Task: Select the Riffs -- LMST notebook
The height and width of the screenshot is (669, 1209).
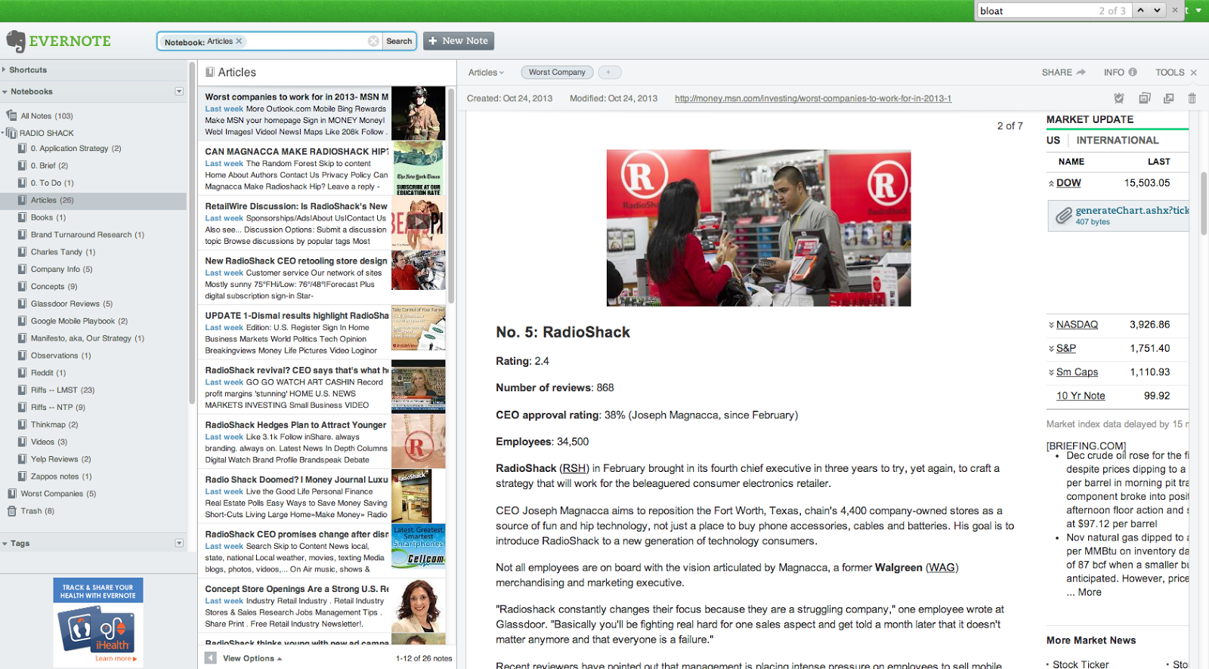Action: click(63, 390)
